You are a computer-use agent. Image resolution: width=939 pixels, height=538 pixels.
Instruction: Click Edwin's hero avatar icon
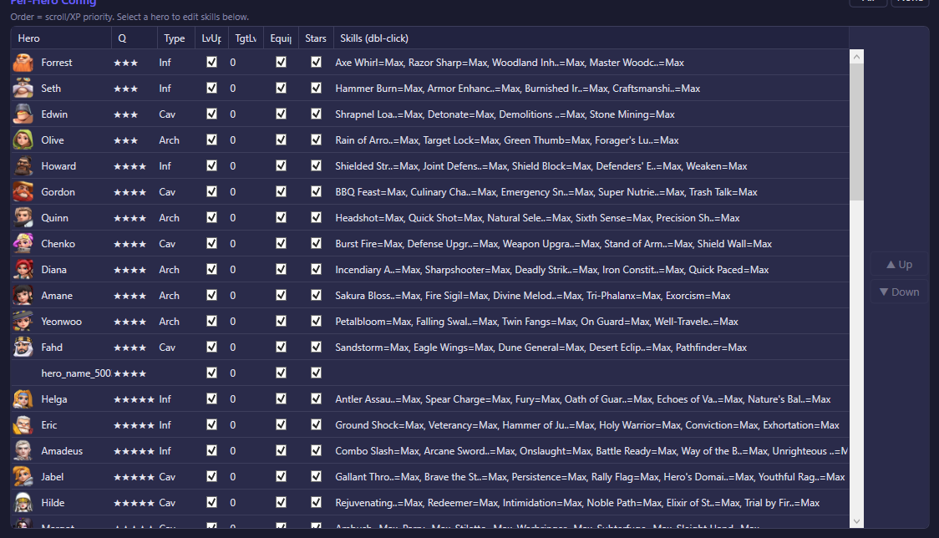pyautogui.click(x=23, y=114)
